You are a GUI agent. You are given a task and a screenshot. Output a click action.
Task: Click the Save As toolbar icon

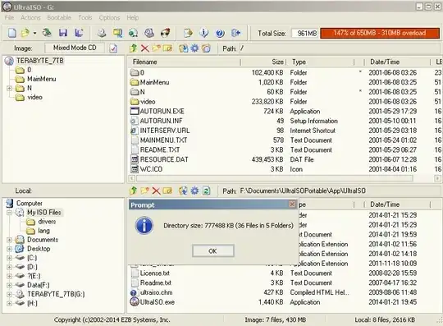(x=79, y=33)
